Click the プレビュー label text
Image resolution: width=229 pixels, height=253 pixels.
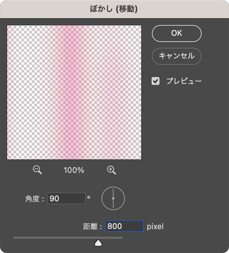coord(184,81)
